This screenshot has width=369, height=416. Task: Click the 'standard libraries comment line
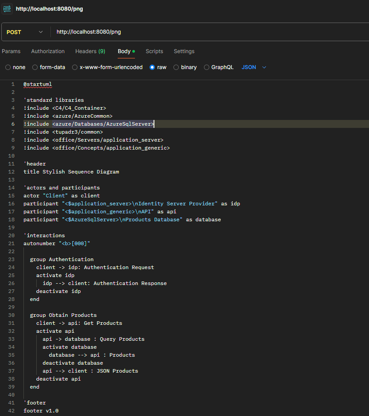click(54, 100)
